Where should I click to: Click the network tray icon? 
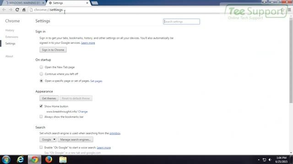[264, 160]
